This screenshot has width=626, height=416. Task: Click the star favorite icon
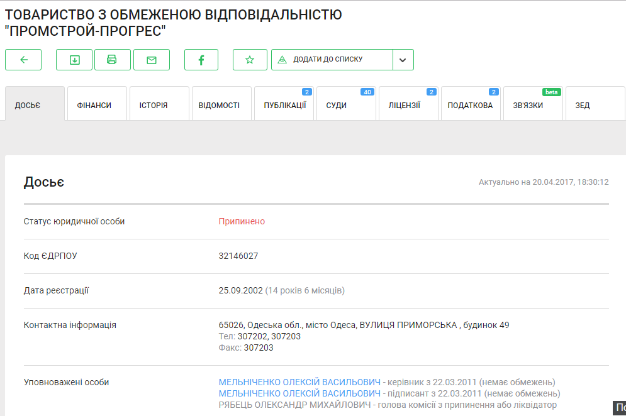250,60
